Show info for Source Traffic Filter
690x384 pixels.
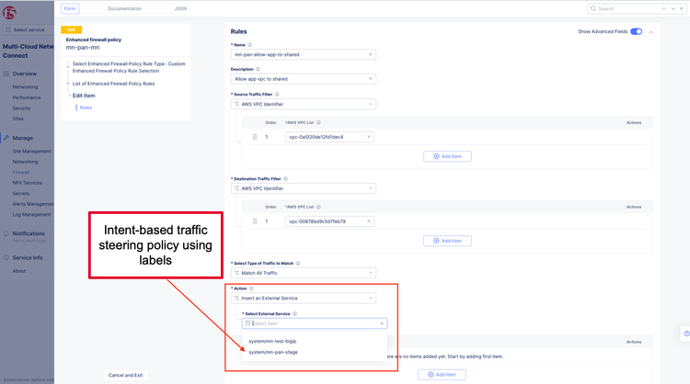(277, 95)
